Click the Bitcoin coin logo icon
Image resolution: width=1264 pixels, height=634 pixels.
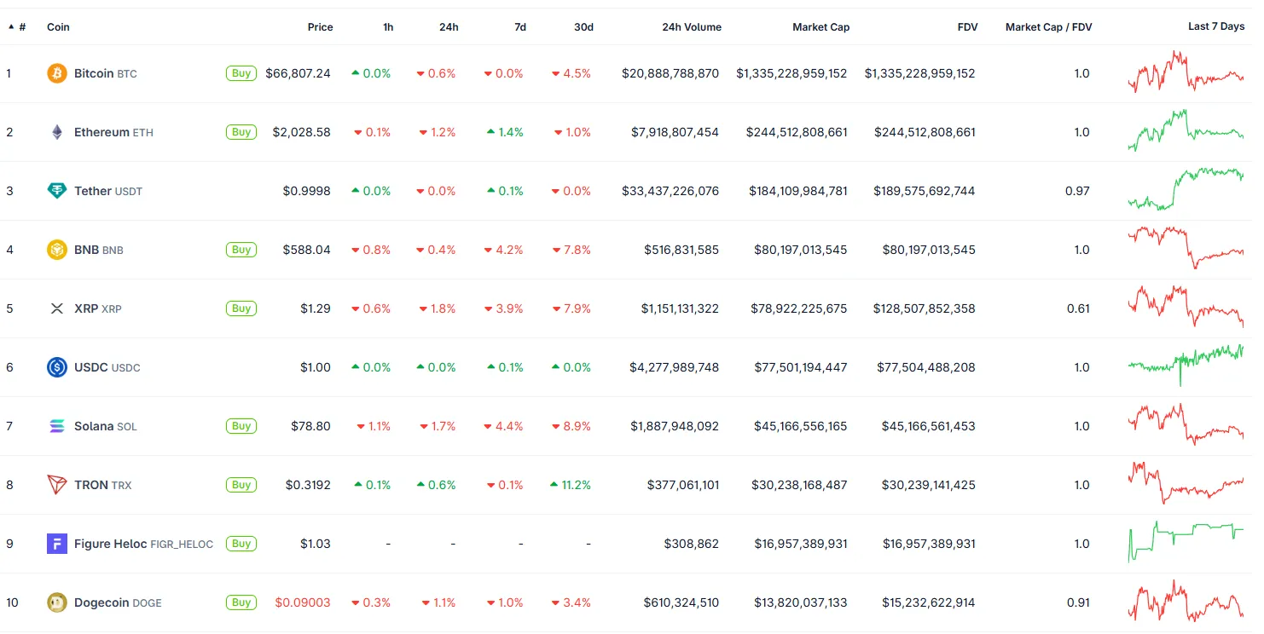(x=56, y=73)
